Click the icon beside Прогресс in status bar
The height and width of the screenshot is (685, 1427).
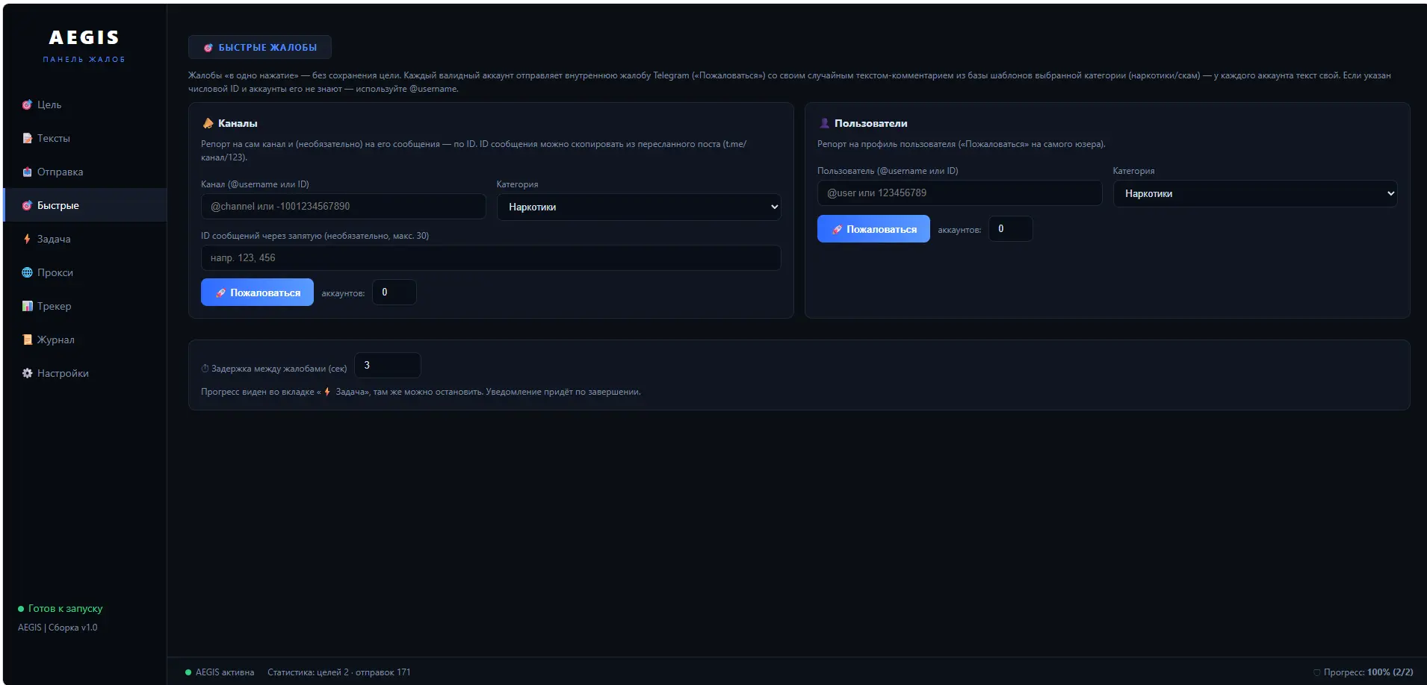[x=1316, y=672]
